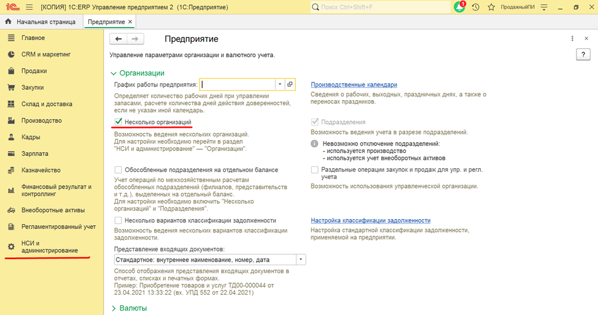Click Казначейство coins icon
Viewport: 598px width, 315px height.
[11, 170]
